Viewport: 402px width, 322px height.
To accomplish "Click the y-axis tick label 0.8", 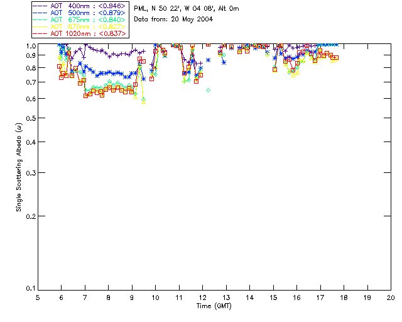I will point(31,68).
